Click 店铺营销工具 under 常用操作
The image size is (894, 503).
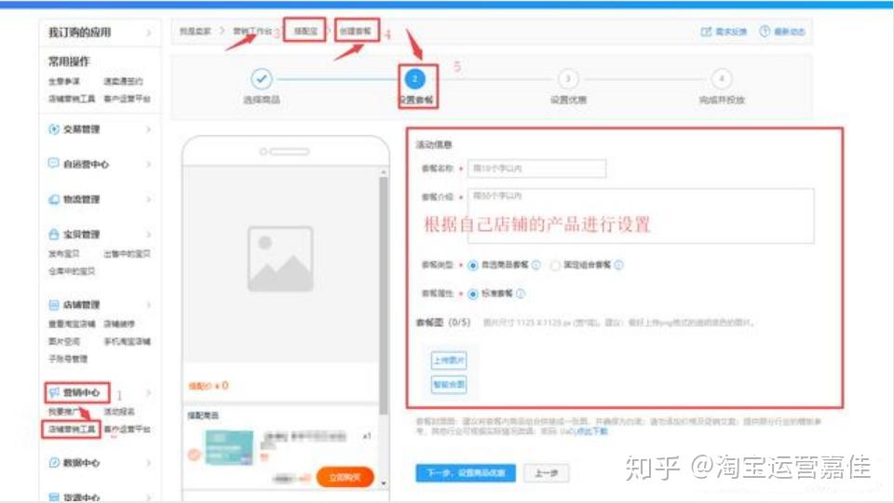coord(72,99)
